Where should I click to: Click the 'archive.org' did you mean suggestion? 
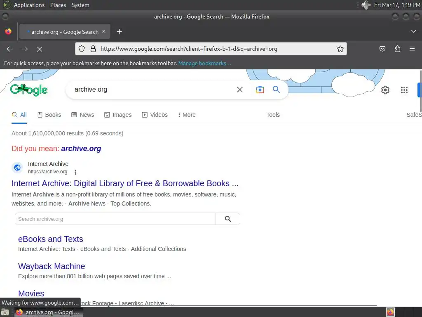point(81,149)
